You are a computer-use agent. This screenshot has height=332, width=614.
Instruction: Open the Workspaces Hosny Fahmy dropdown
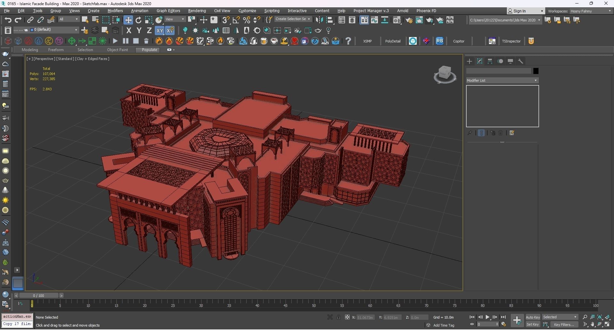[x=591, y=11]
